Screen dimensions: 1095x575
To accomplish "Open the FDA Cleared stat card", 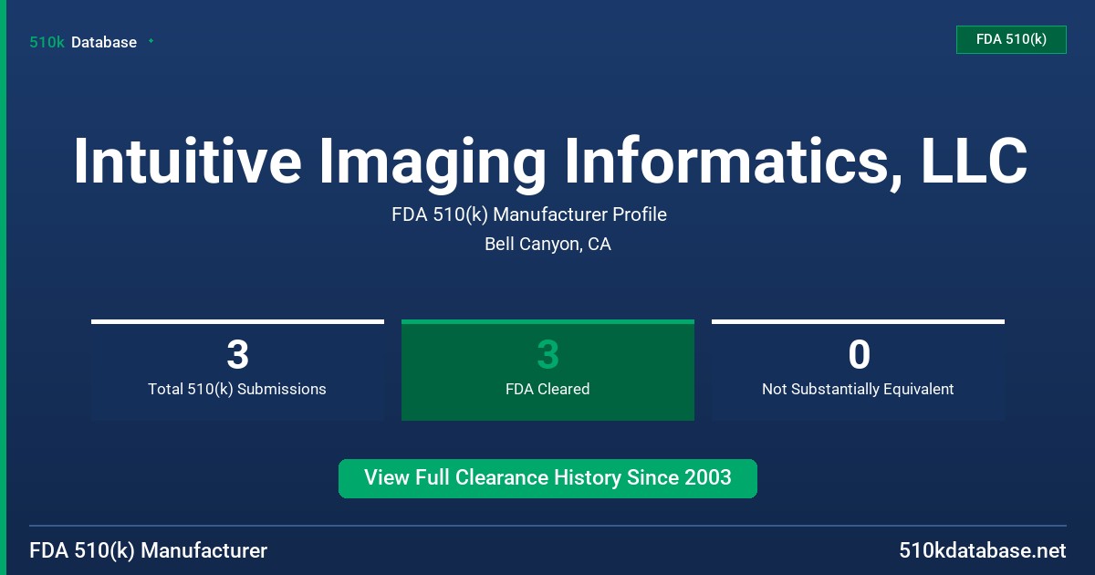I will point(547,370).
